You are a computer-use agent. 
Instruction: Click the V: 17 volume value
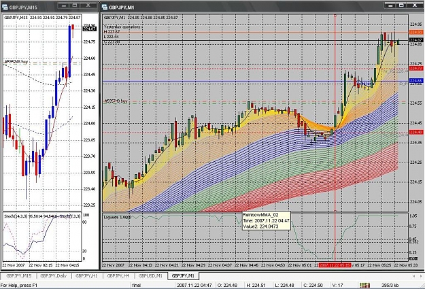tap(337, 285)
